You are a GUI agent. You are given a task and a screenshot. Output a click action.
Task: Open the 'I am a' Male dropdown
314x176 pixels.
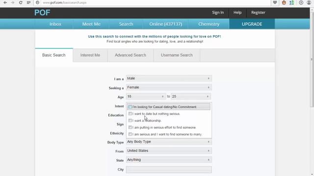(x=169, y=78)
